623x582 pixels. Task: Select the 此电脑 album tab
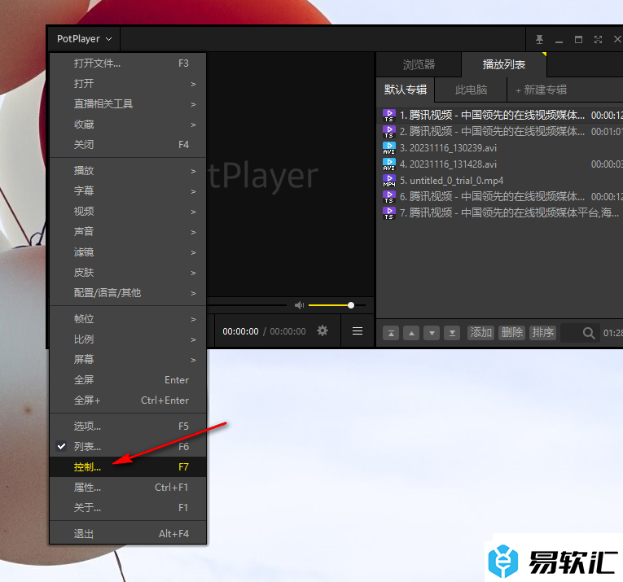471,90
